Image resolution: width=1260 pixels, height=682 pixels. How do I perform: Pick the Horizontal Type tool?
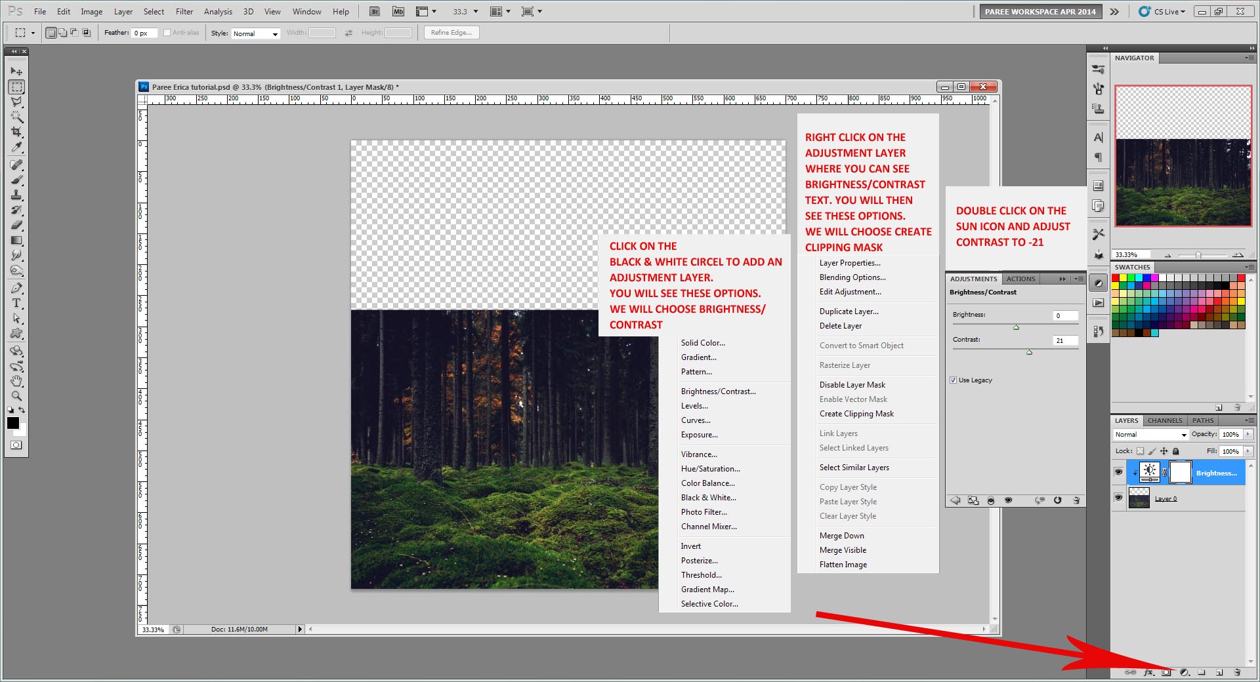coord(16,303)
